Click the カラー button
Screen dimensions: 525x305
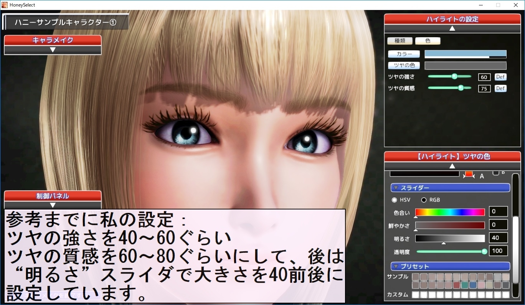(404, 54)
